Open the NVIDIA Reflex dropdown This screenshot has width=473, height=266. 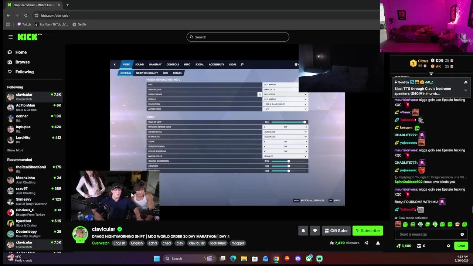click(x=285, y=156)
